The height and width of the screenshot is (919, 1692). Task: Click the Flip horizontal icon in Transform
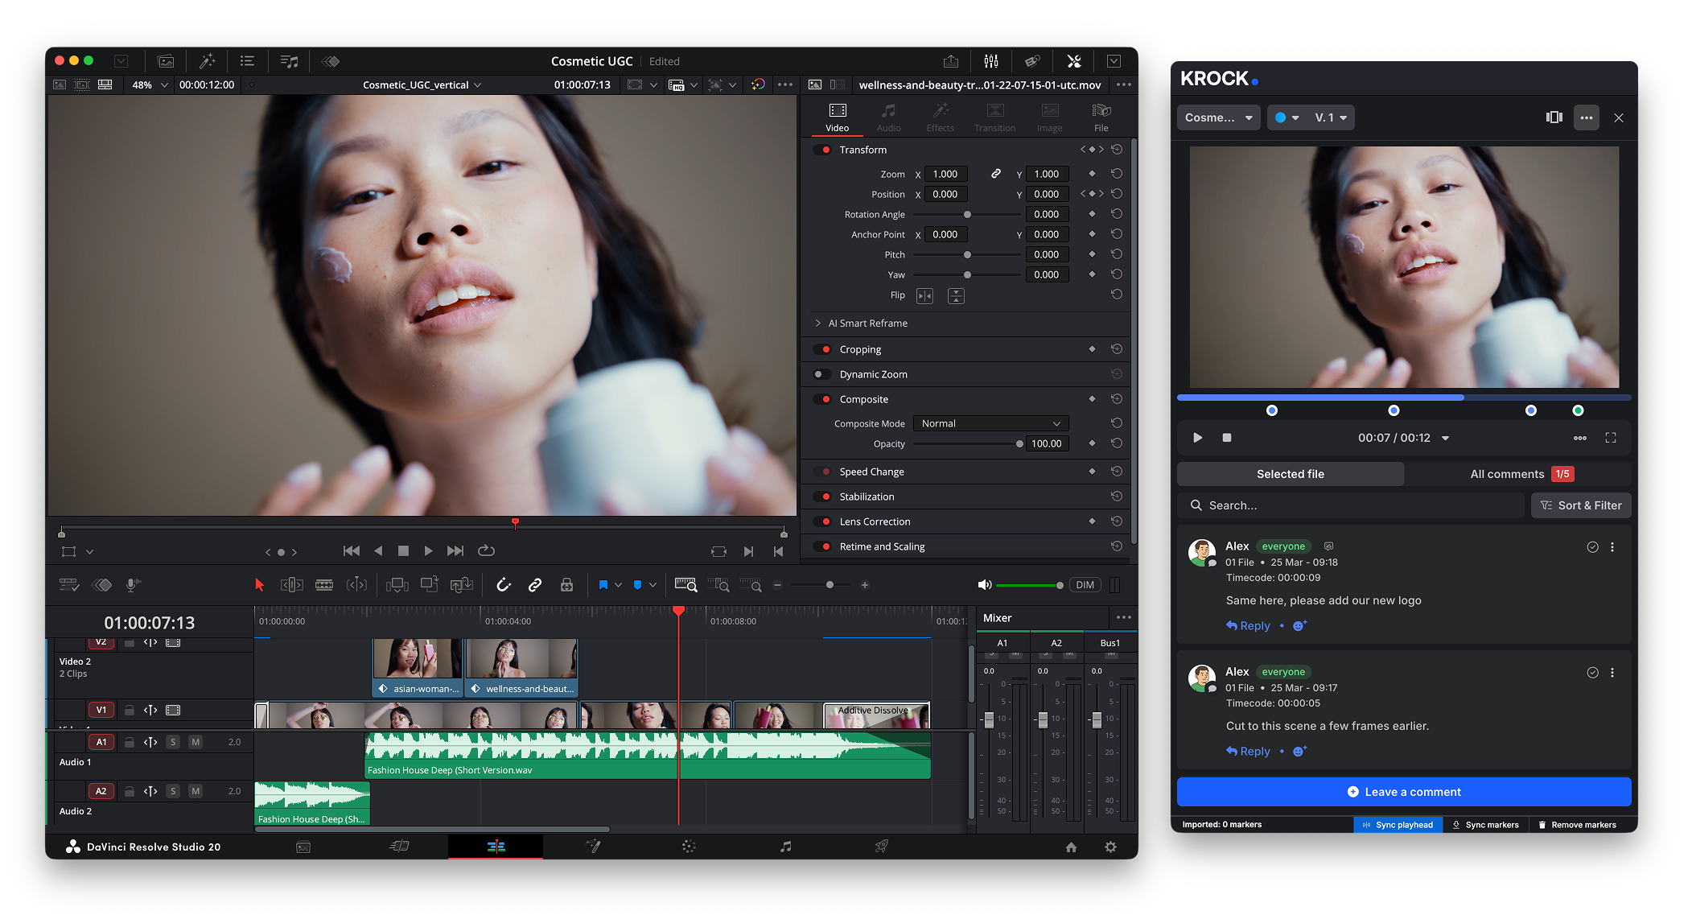click(x=925, y=296)
